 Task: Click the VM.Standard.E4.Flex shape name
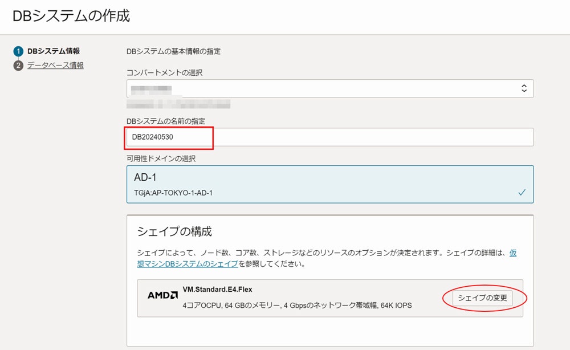(x=217, y=290)
